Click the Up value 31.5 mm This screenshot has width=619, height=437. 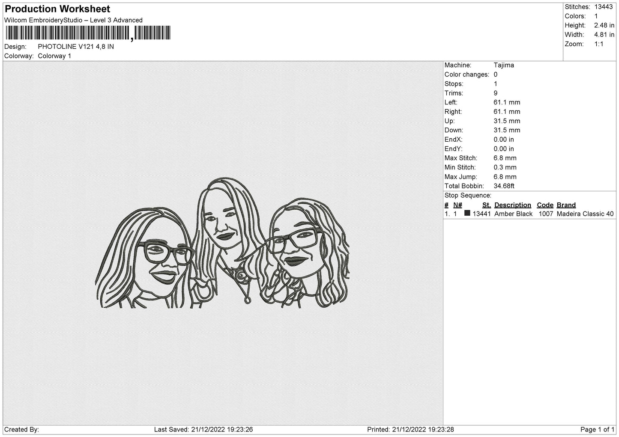pos(507,121)
